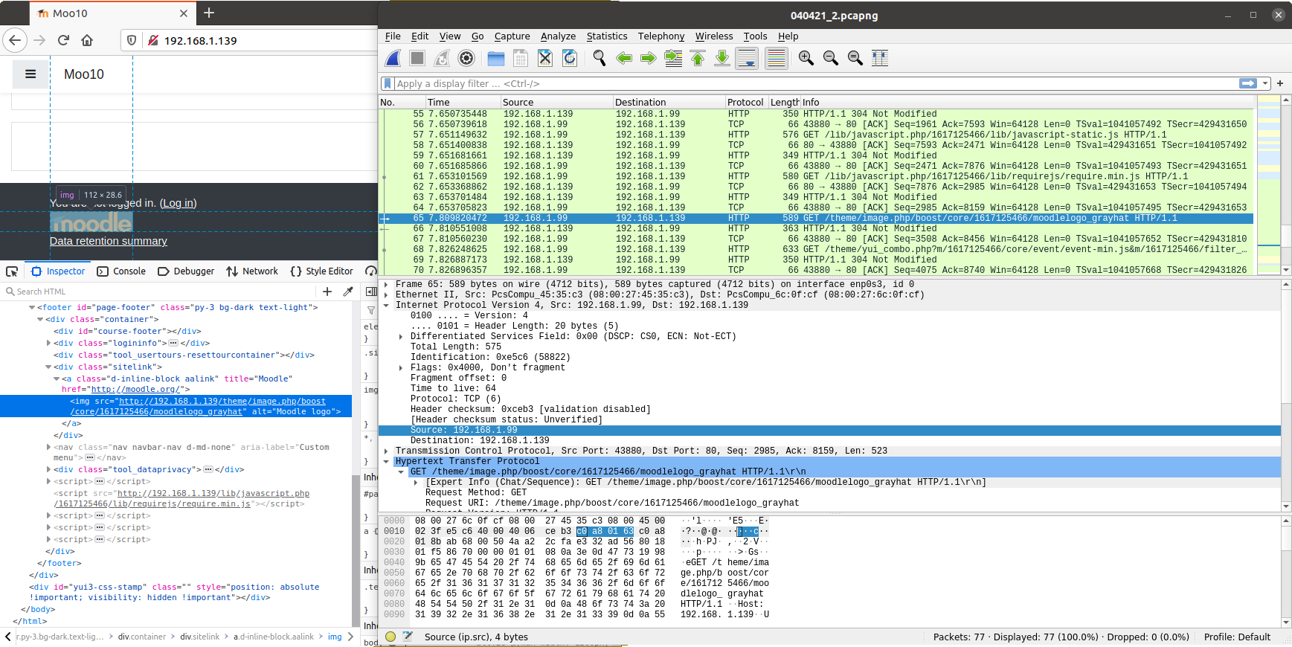Collapse Hypertext Transfer Protocol section
The image size is (1292, 647).
tap(386, 461)
